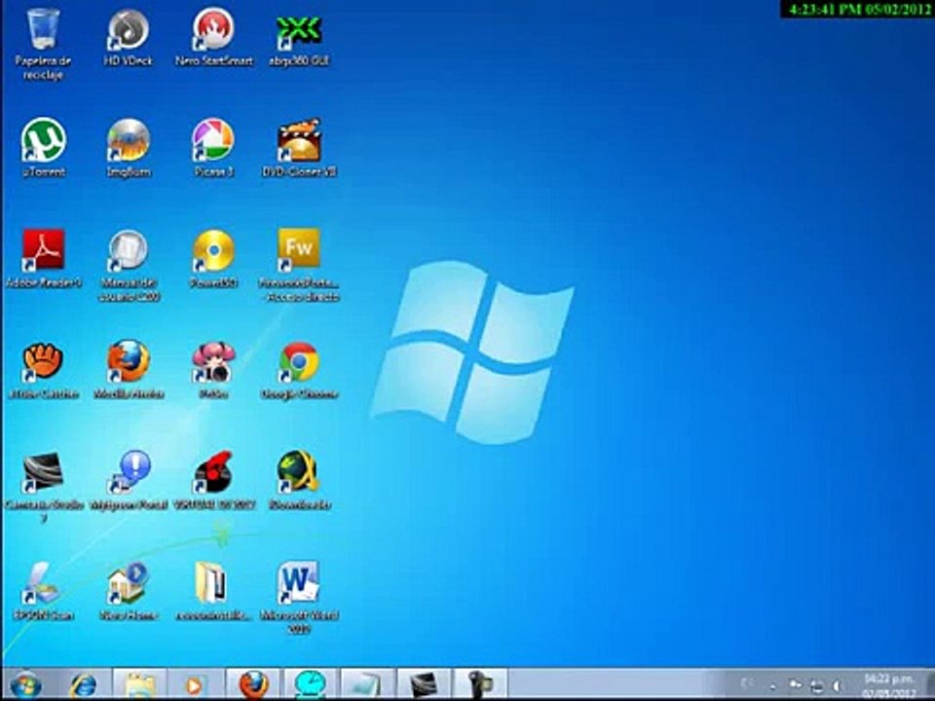Select the DVD-Cloner VII shortcut

tap(299, 148)
